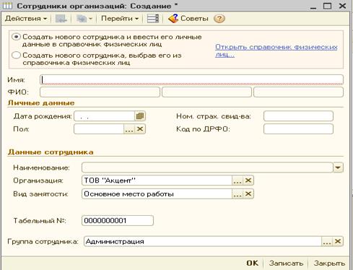Expand the Наименование dropdown arrow
Screen dimensions: 353x270
coord(338,167)
